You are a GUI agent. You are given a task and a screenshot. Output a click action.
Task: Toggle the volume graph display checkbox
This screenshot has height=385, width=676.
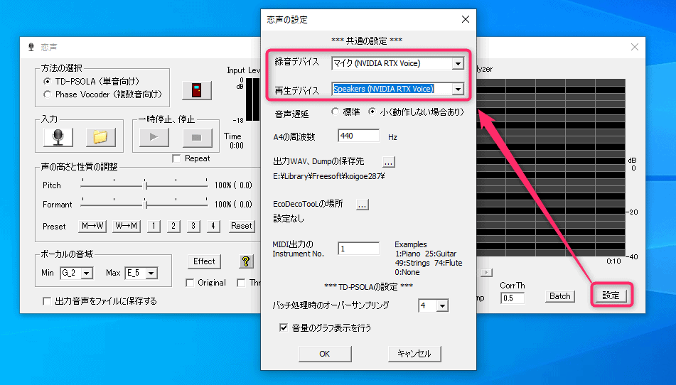coord(284,328)
